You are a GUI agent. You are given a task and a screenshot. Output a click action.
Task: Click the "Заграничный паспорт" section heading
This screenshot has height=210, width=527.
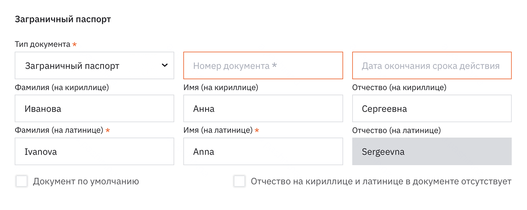62,19
